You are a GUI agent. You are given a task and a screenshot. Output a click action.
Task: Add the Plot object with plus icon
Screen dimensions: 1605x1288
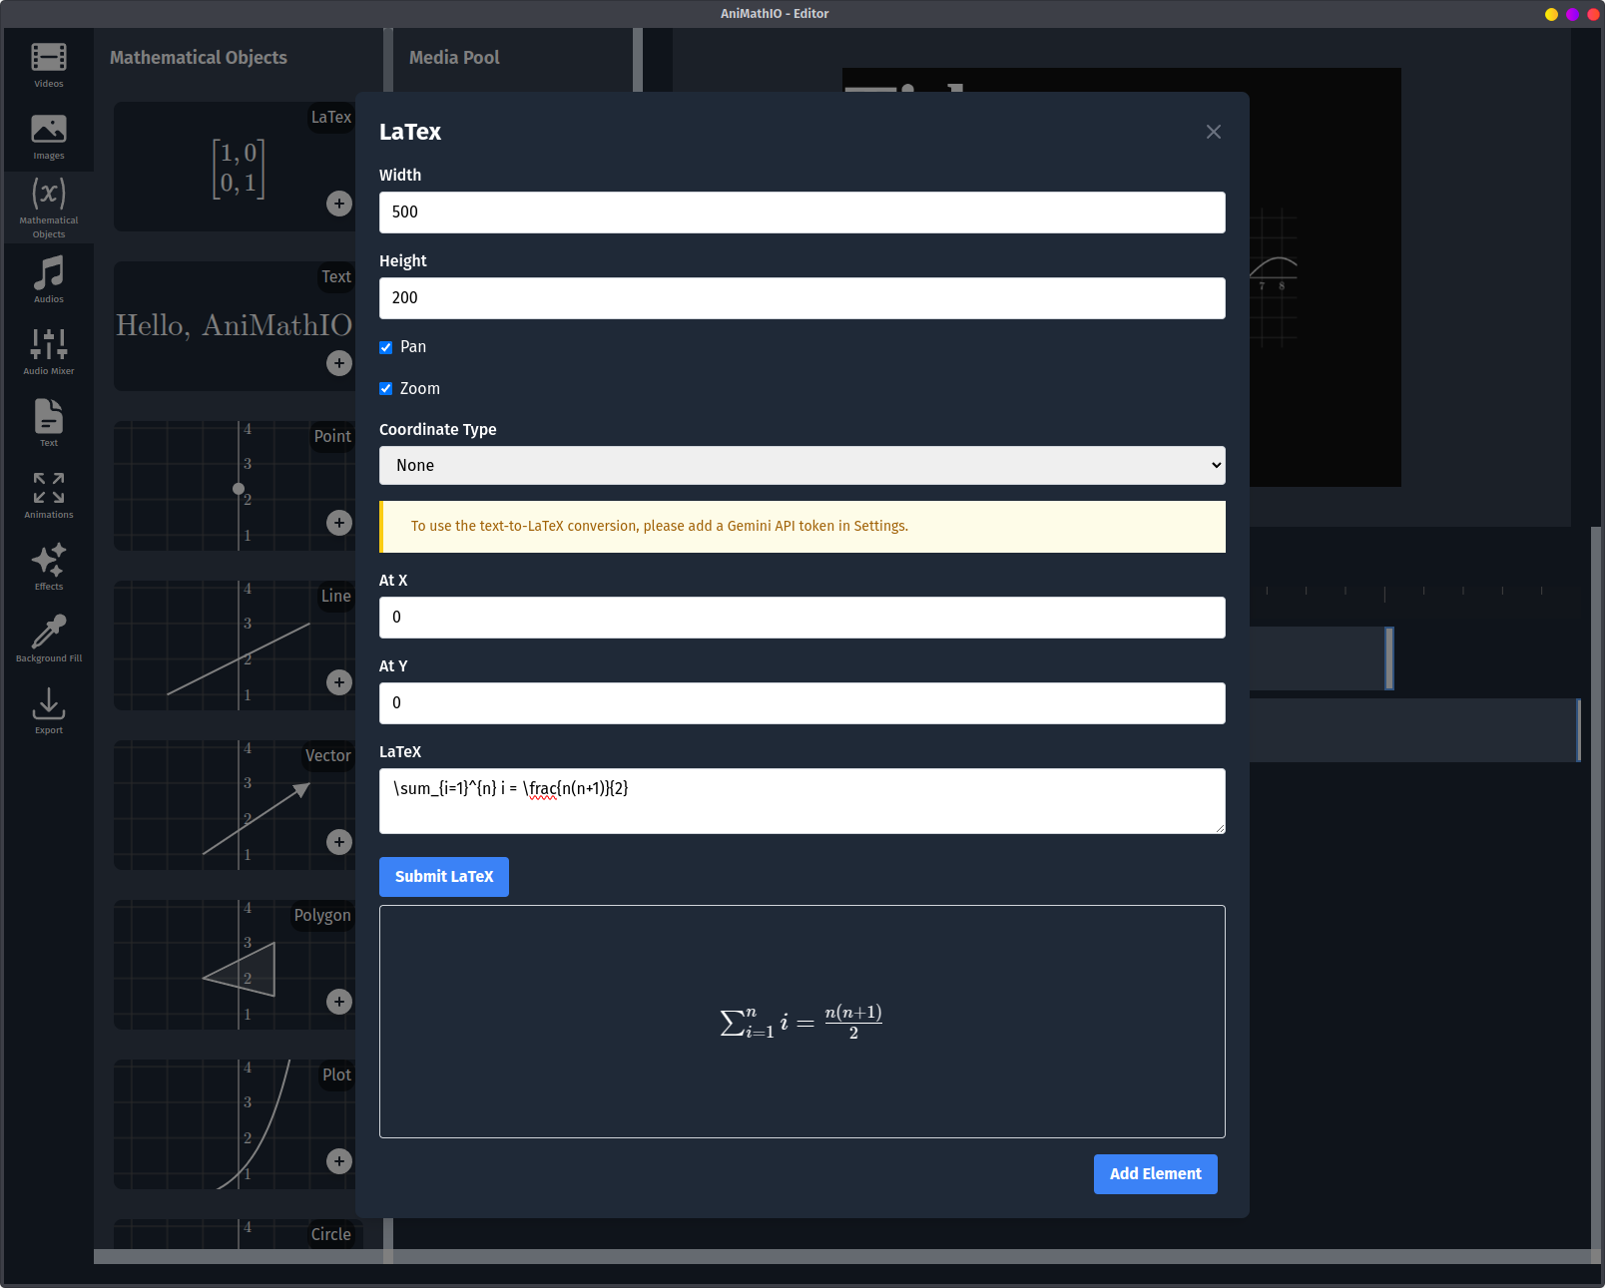coord(339,1161)
